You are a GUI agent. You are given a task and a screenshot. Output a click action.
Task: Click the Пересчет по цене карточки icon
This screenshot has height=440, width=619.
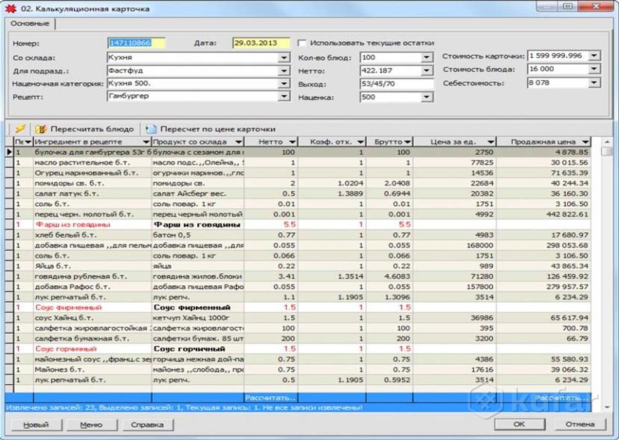(151, 128)
